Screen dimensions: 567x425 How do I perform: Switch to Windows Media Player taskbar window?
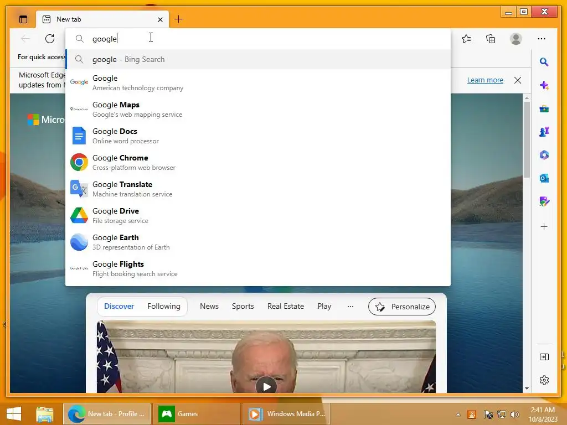click(x=286, y=414)
